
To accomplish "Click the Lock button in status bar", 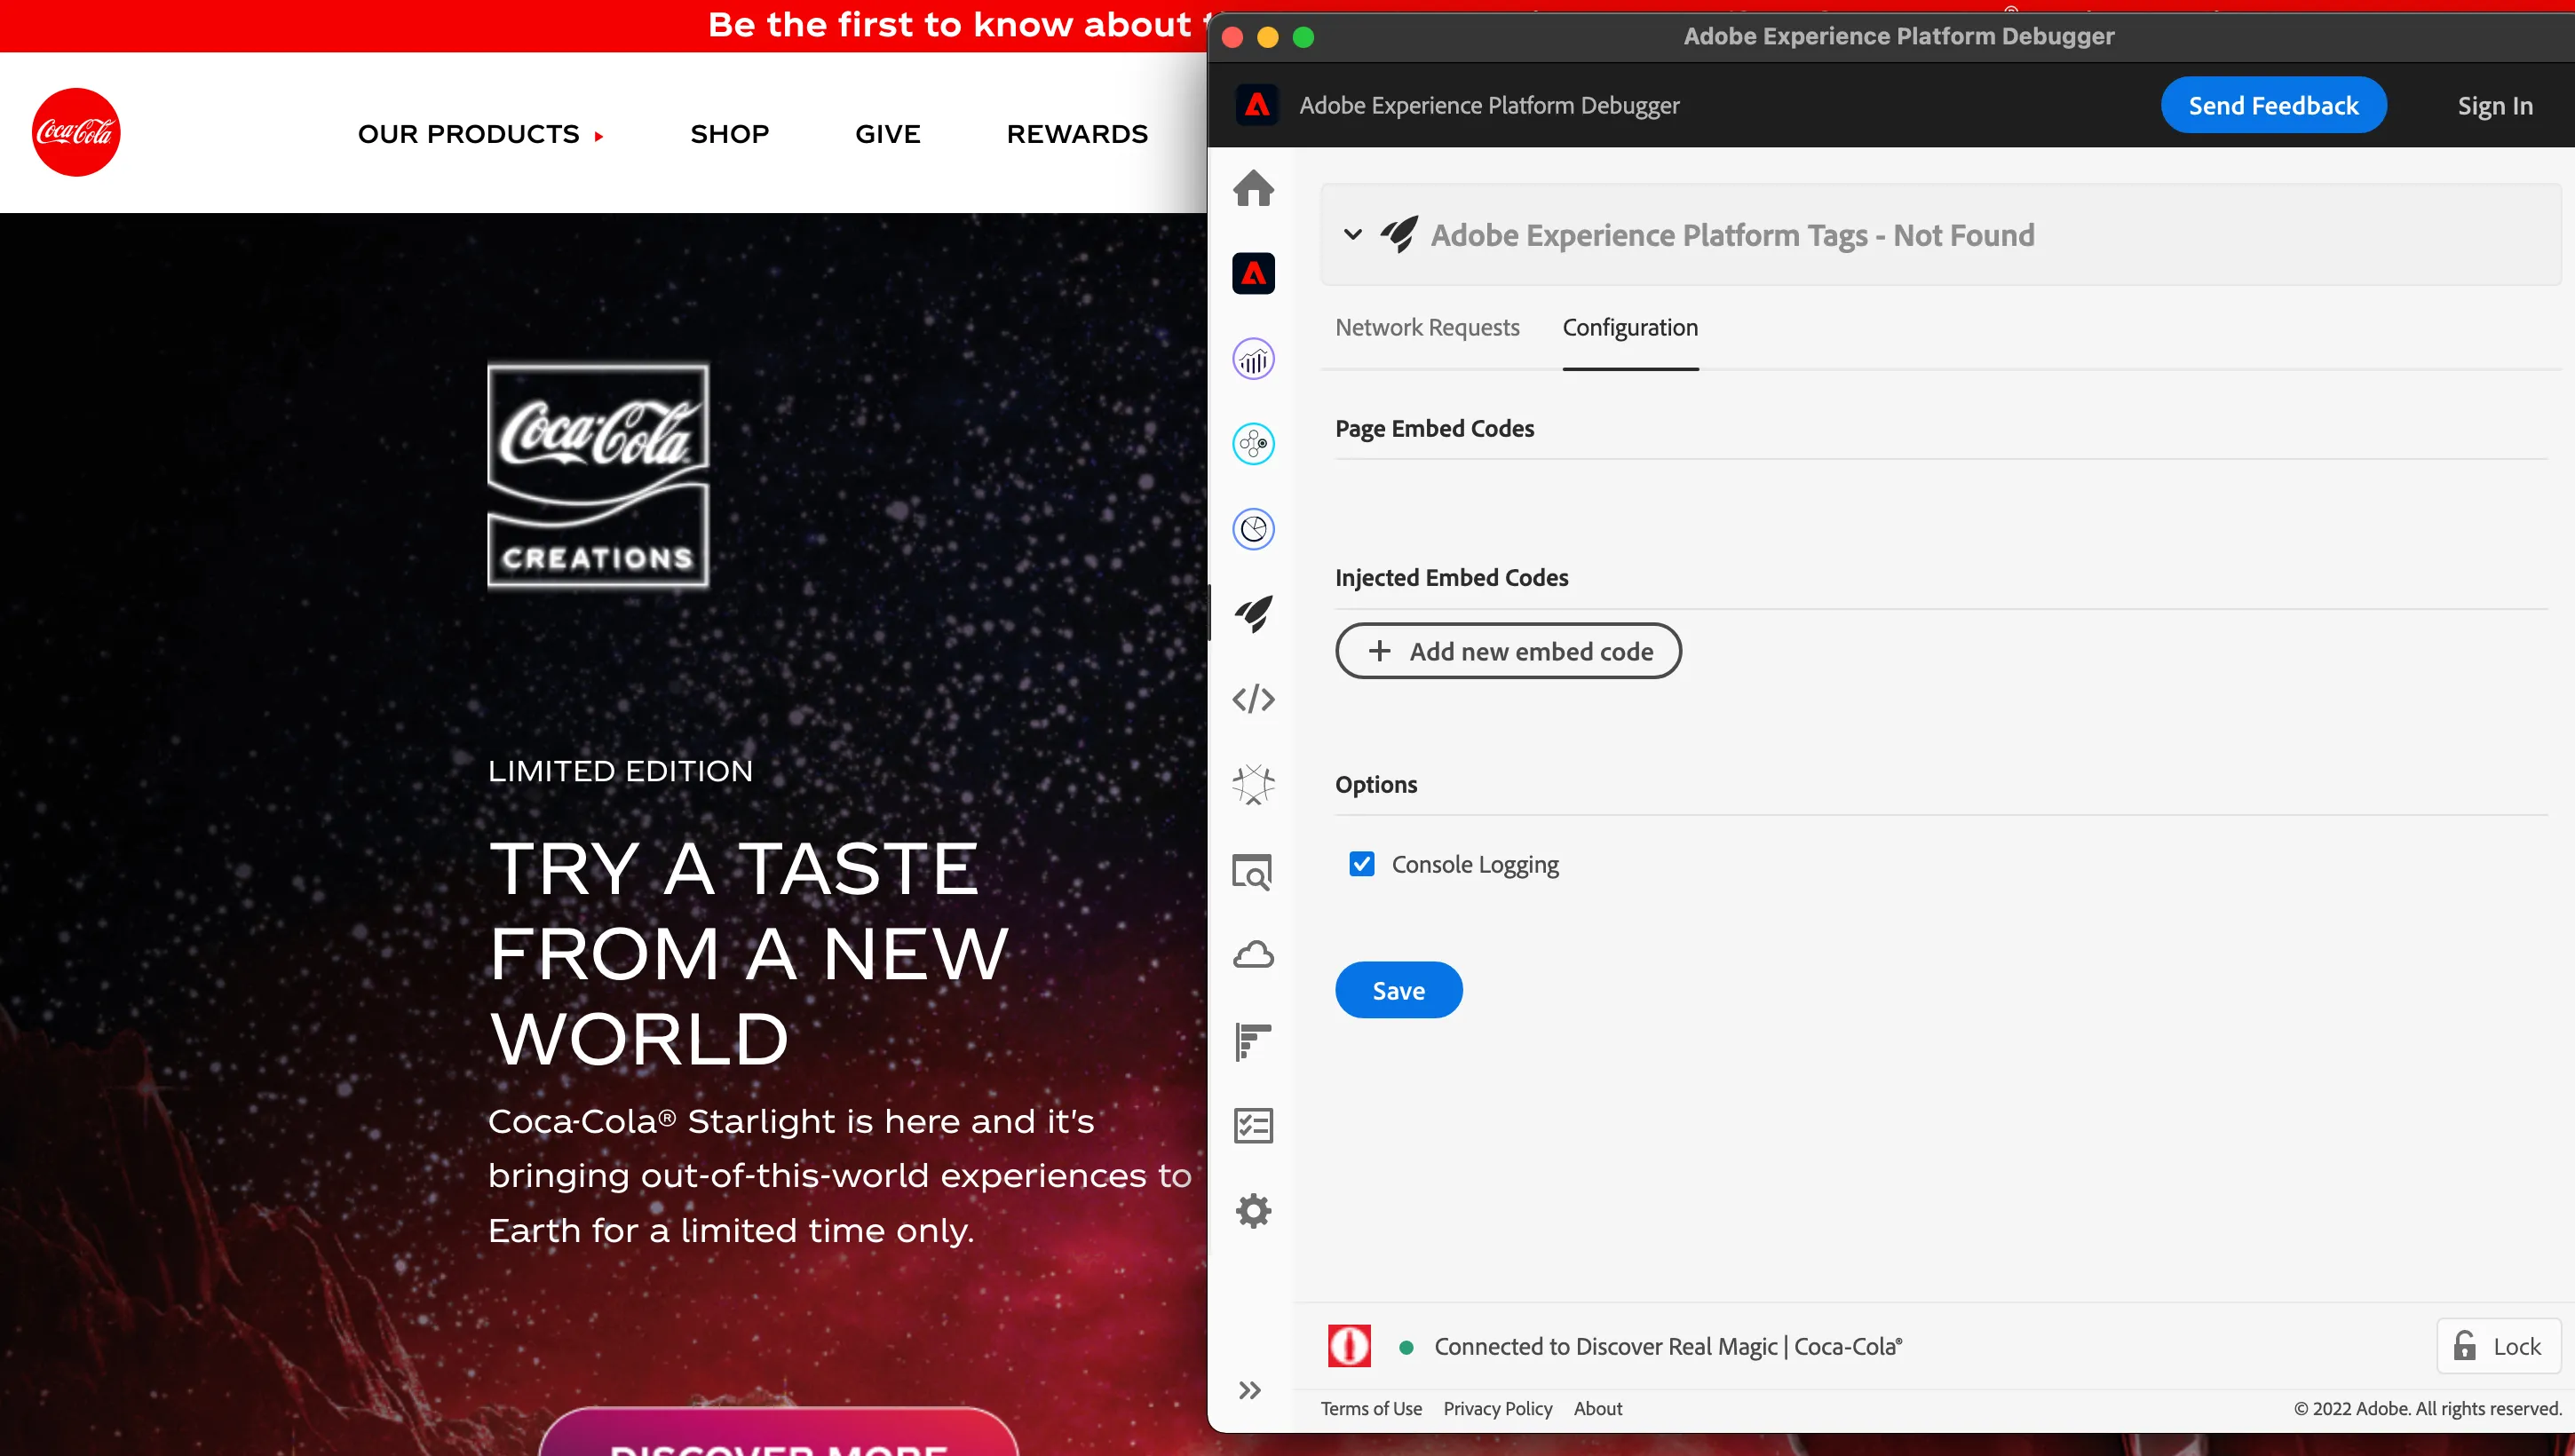I will click(x=2498, y=1346).
